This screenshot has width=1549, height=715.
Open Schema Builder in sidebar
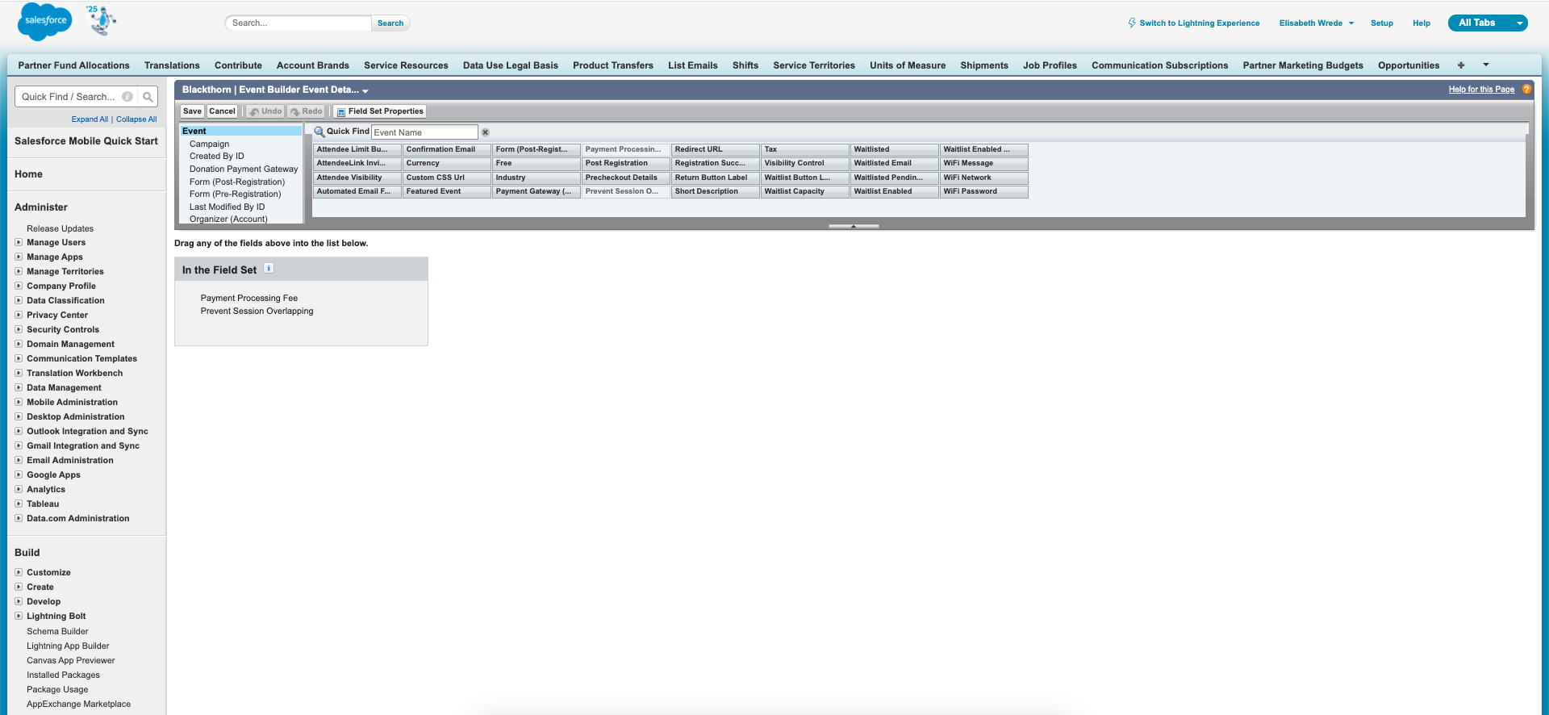pyautogui.click(x=57, y=631)
